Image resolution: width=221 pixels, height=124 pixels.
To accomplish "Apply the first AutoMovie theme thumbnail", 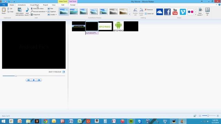I will [64, 11].
